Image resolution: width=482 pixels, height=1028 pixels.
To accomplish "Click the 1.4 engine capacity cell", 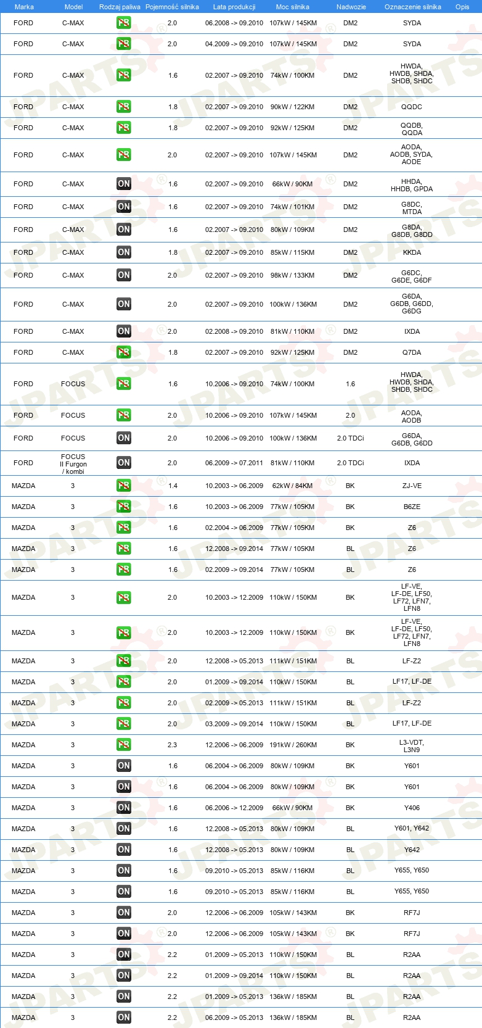I will pos(173,486).
